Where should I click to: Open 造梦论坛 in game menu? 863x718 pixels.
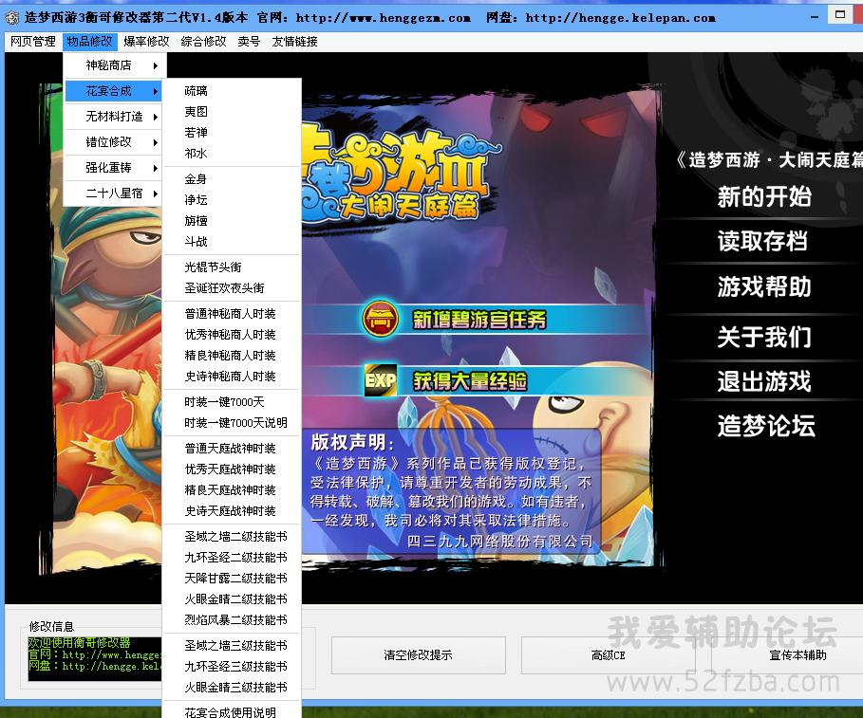(765, 426)
